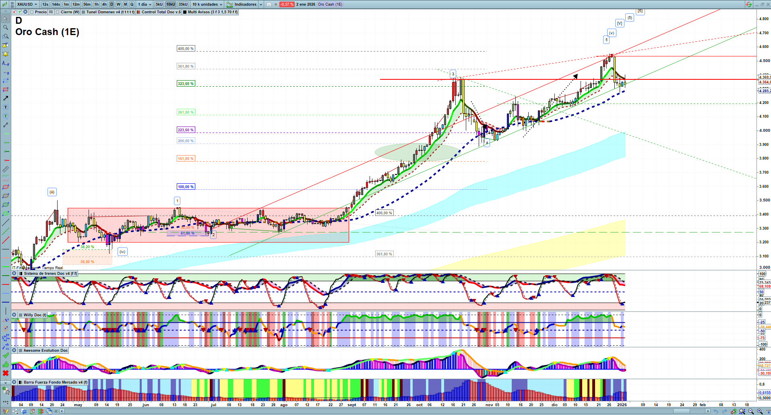Click the -0,37 % change badge
Screen dimensions: 771x415
287,4
